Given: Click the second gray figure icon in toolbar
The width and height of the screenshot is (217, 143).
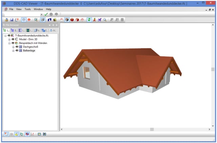Looking at the screenshot, I should point(117,20).
